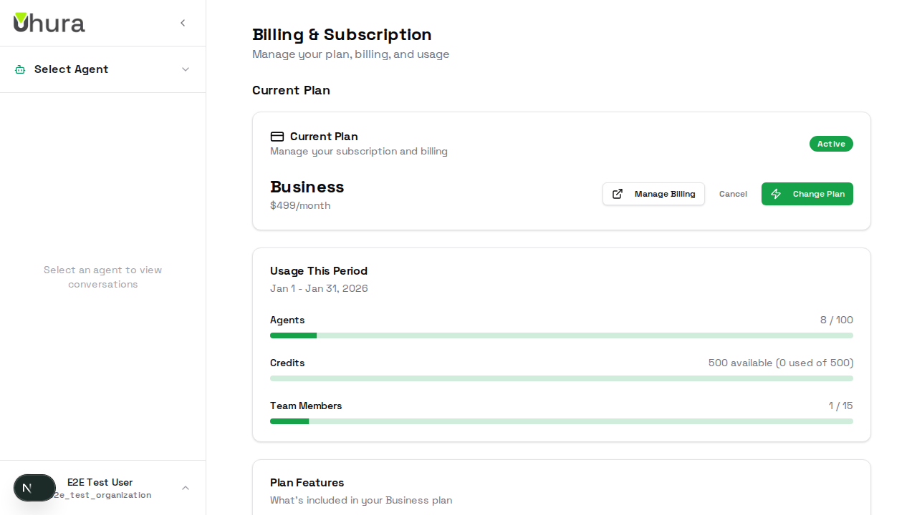Click the Team Members usage bar

point(562,421)
